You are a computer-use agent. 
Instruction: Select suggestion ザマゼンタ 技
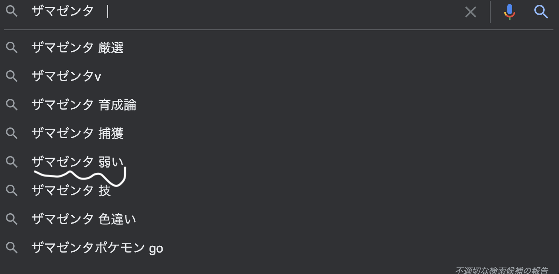click(71, 191)
